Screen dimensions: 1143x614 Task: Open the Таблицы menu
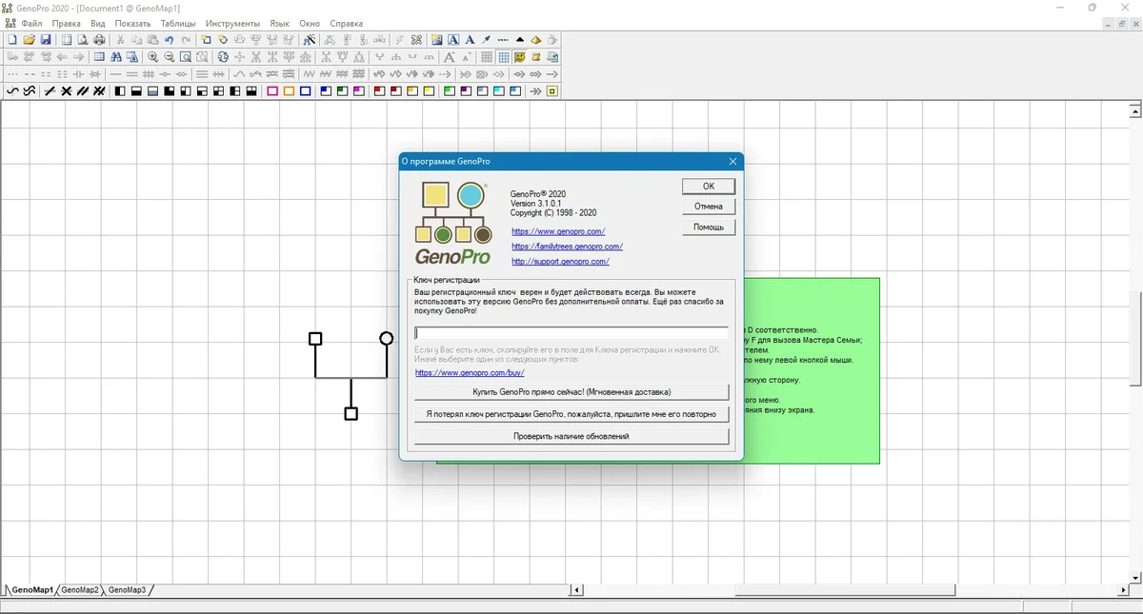click(x=179, y=23)
